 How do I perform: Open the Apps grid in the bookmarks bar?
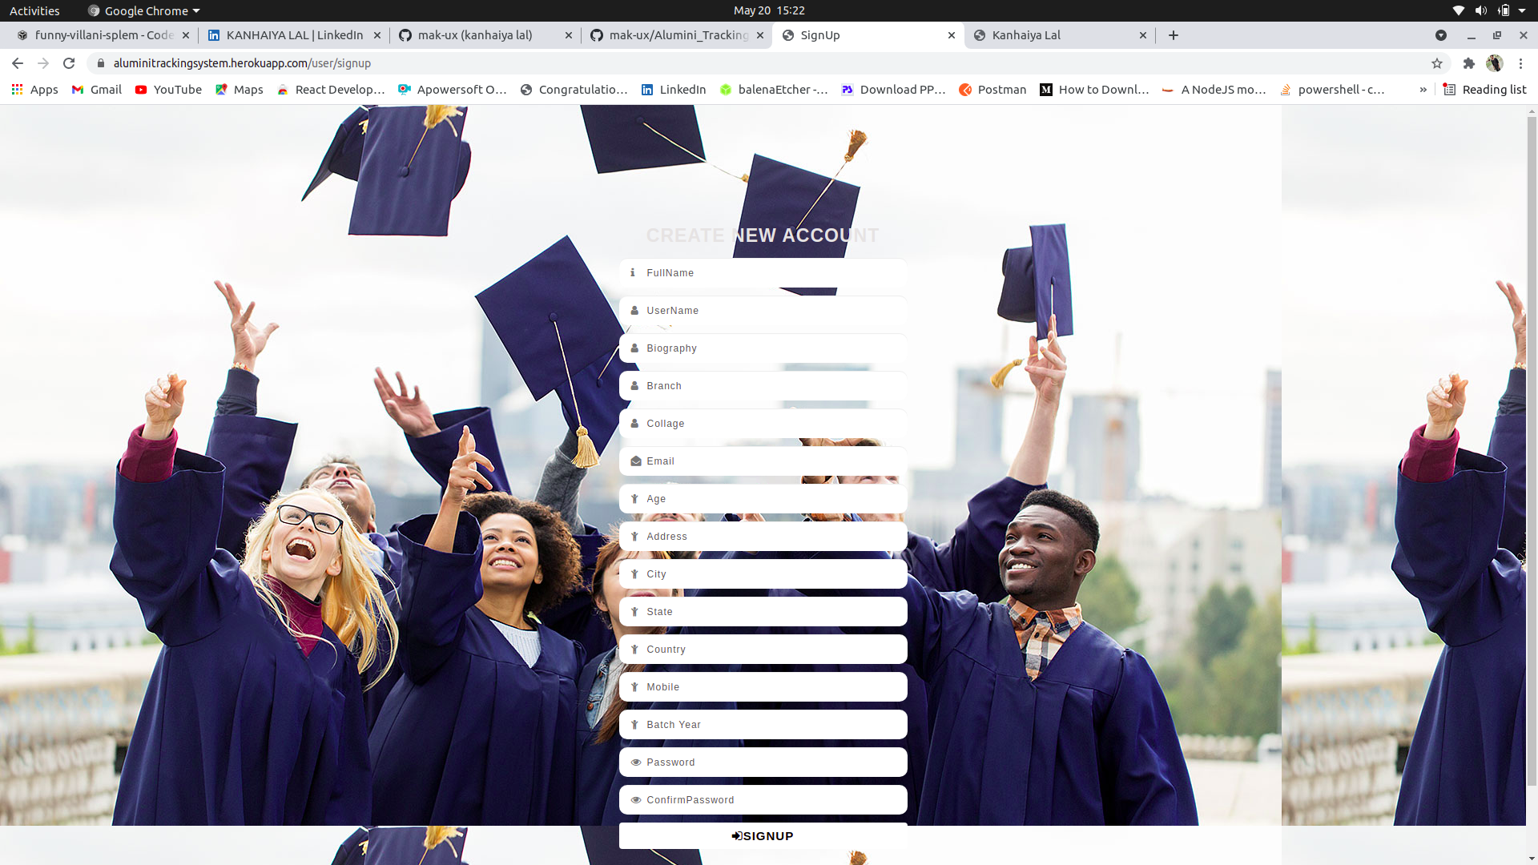[x=34, y=90]
